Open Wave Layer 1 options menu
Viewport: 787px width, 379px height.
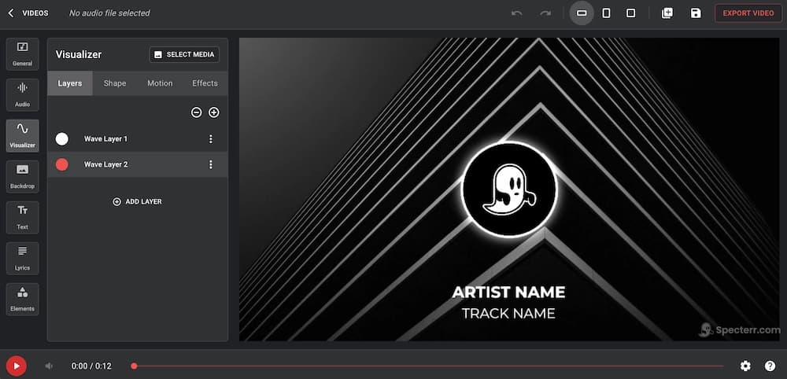click(211, 139)
